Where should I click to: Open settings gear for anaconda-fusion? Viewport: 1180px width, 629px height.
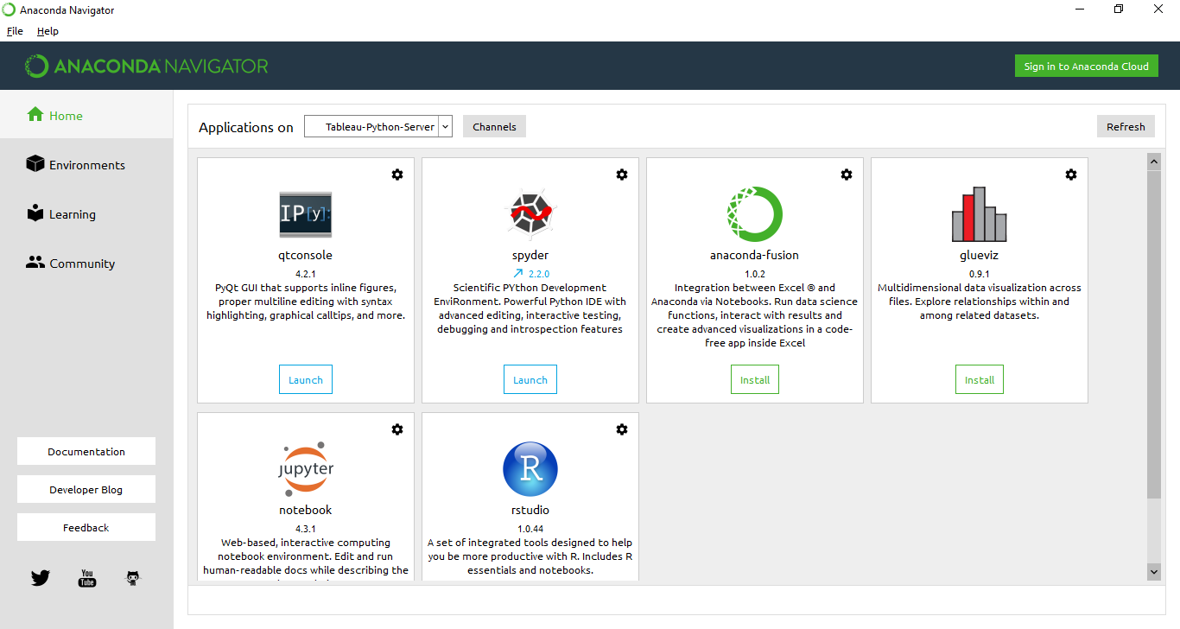(847, 175)
